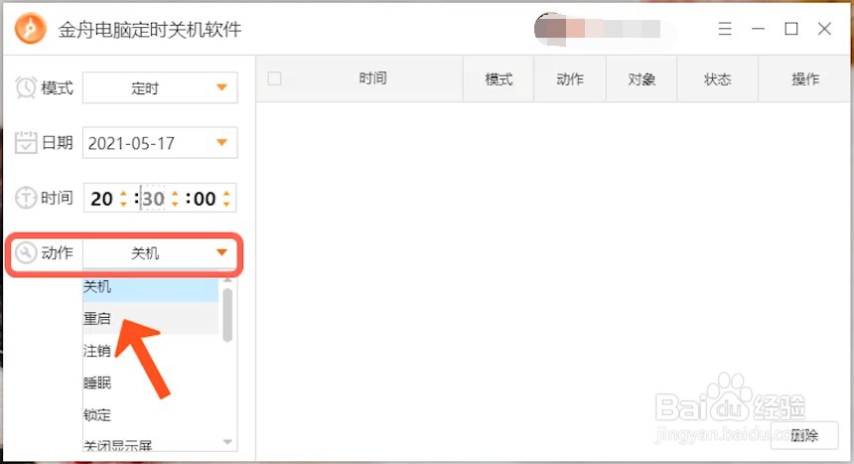Decrease the hours with down arrow
The height and width of the screenshot is (464, 854).
[x=123, y=204]
